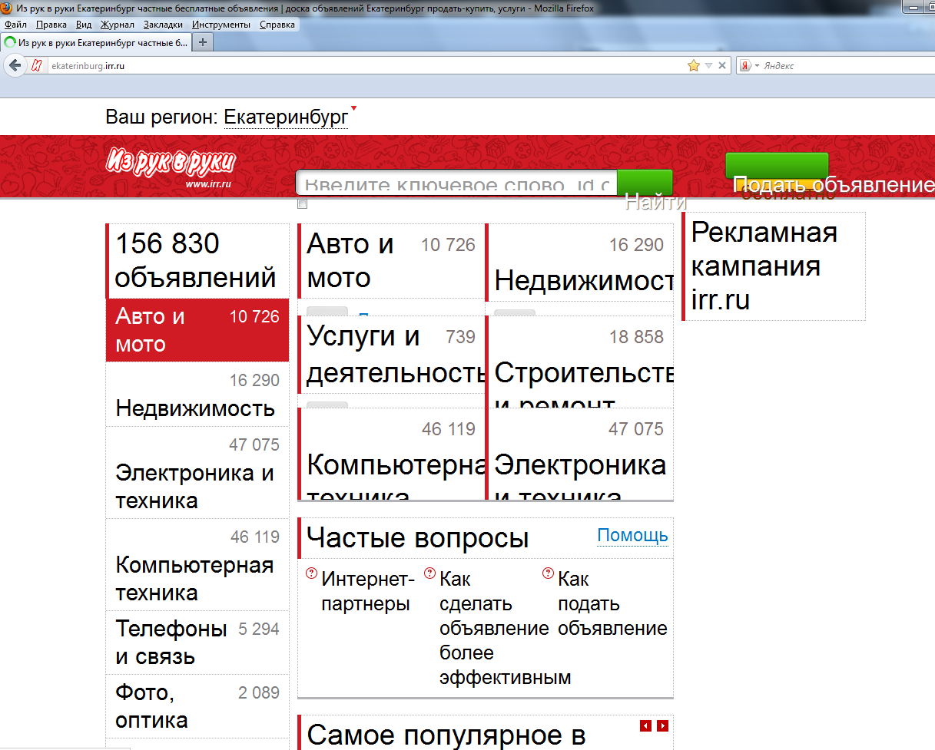This screenshot has width=935, height=750.
Task: Select Телефоны и связь category
Action: (x=197, y=643)
